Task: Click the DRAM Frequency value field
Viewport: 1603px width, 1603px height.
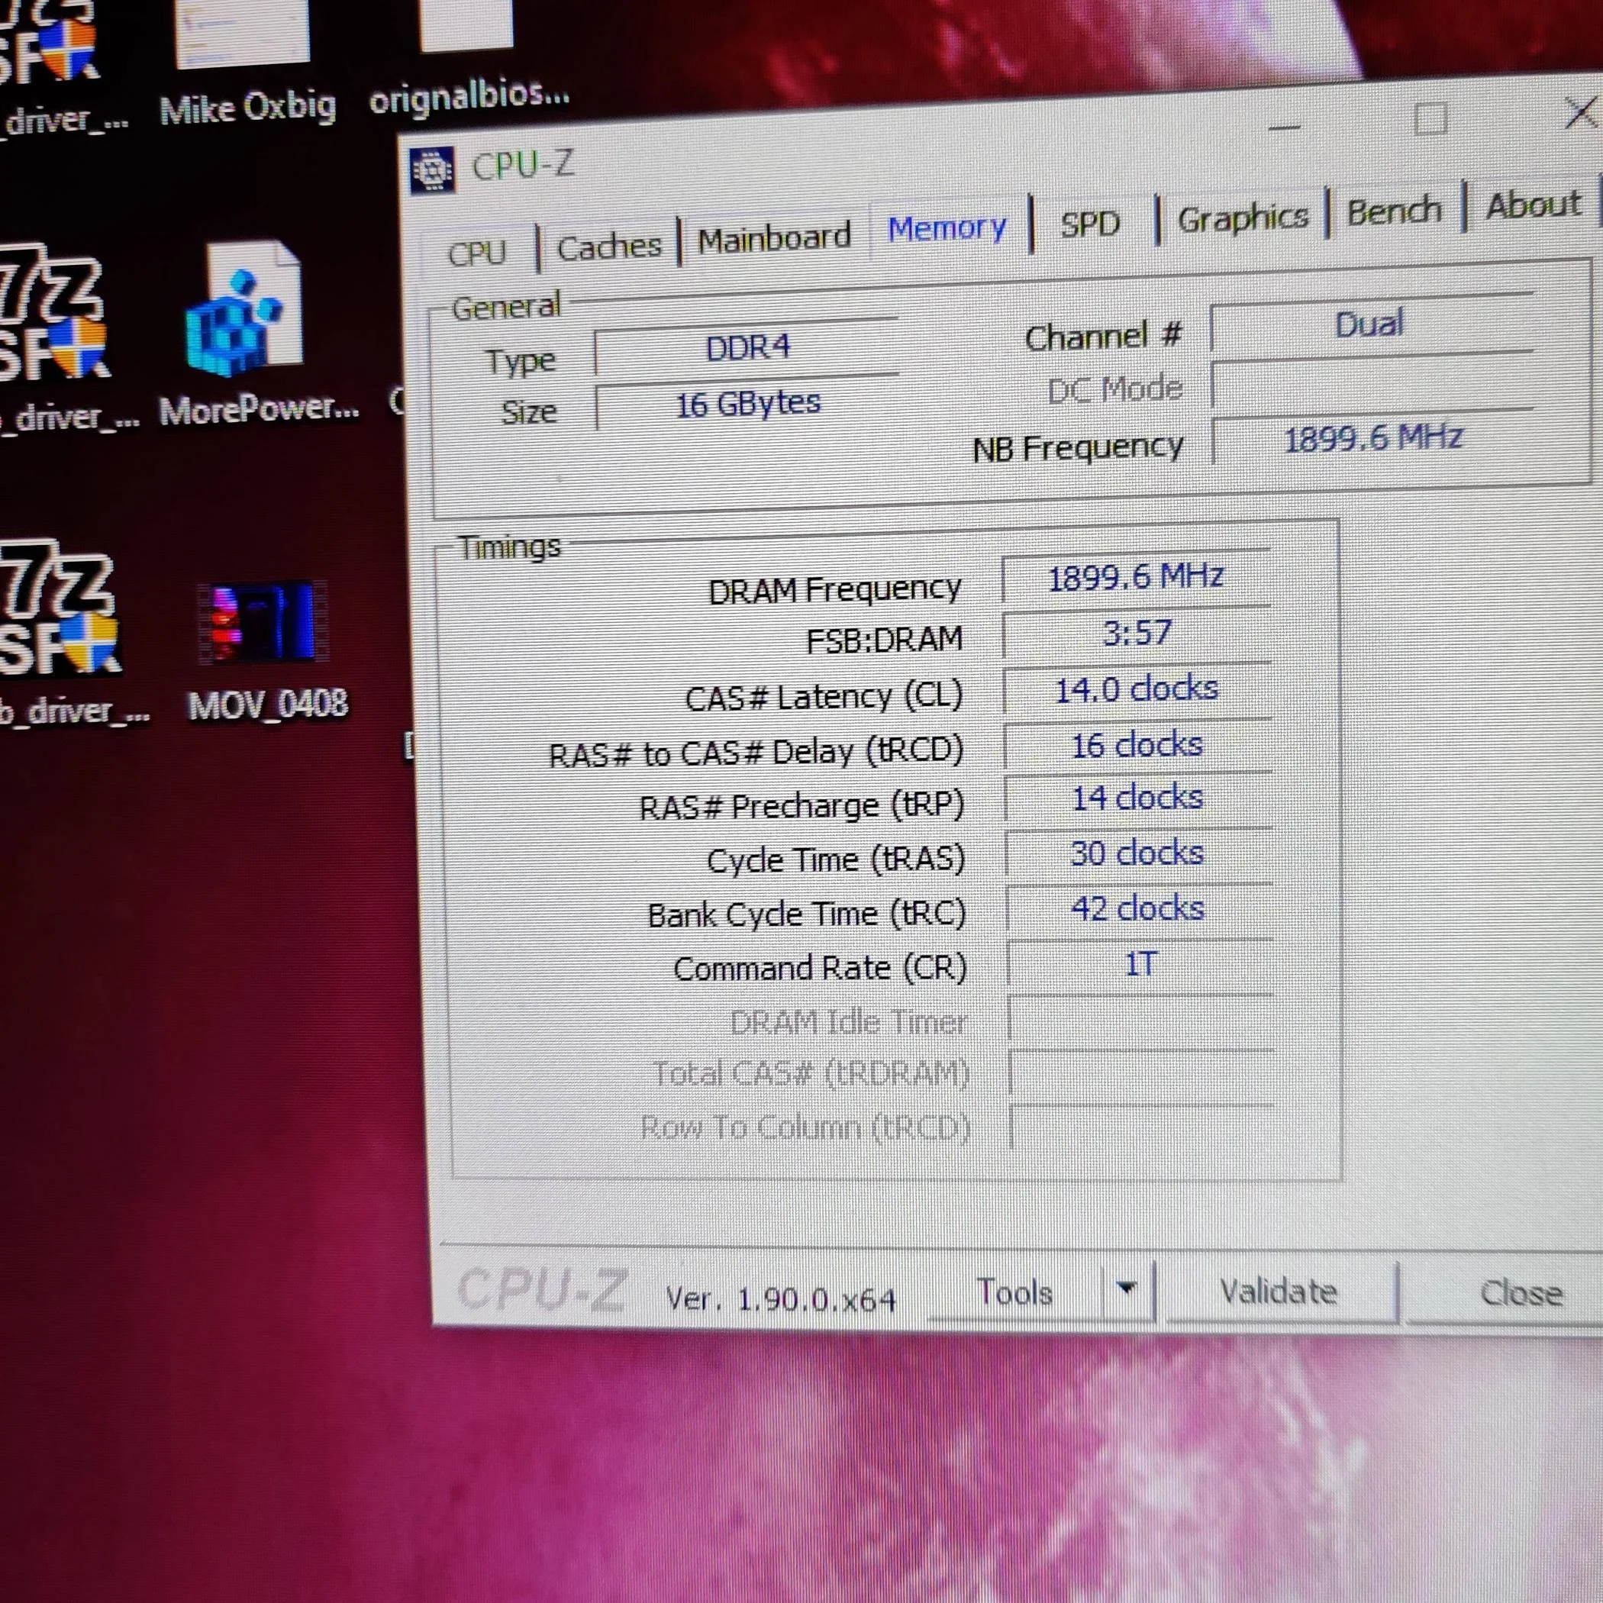Action: point(1137,576)
